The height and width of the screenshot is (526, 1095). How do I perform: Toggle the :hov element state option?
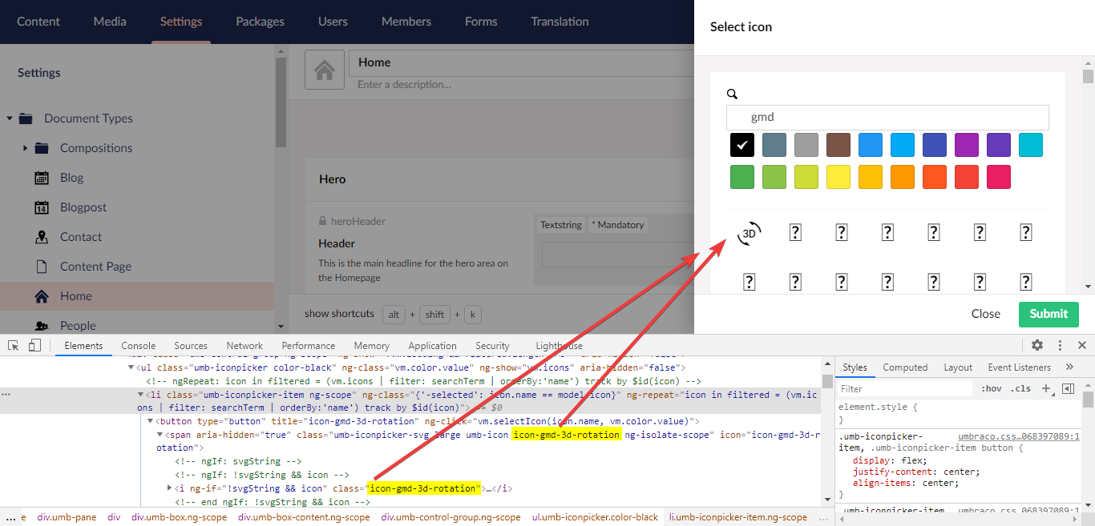pyautogui.click(x=992, y=388)
